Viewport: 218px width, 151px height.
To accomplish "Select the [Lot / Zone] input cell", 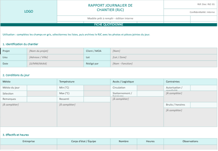I will point(163,57).
